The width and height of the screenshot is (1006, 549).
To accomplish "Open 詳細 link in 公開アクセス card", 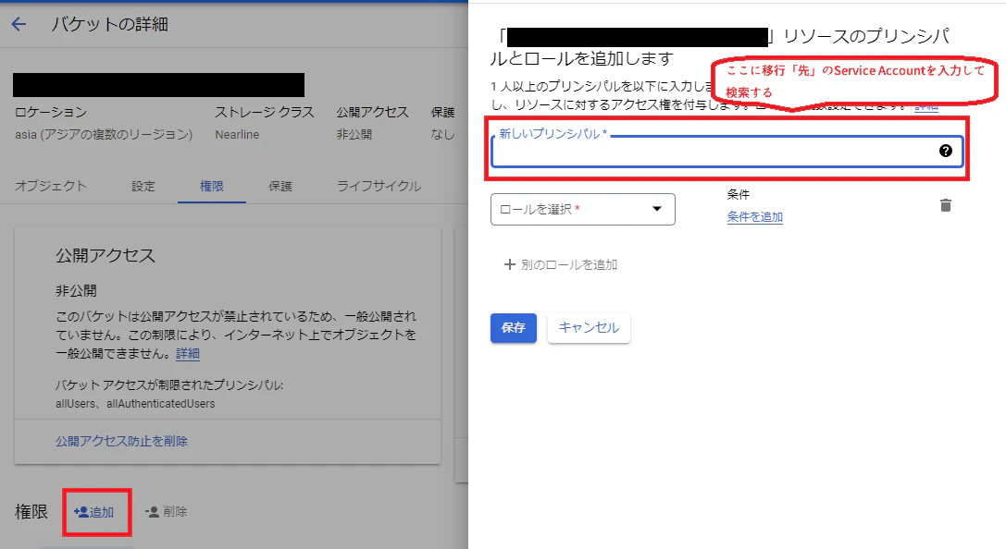I will (188, 354).
